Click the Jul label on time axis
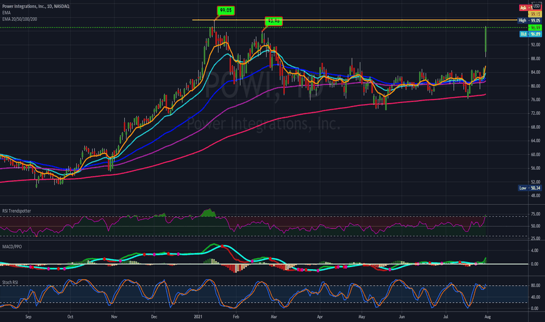The image size is (545, 322). pyautogui.click(x=446, y=317)
